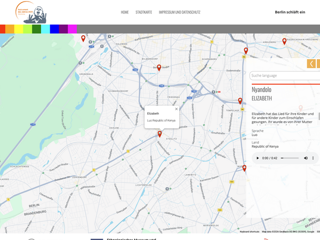
Task: Select the blue color swatch
Action: tap(54, 29)
